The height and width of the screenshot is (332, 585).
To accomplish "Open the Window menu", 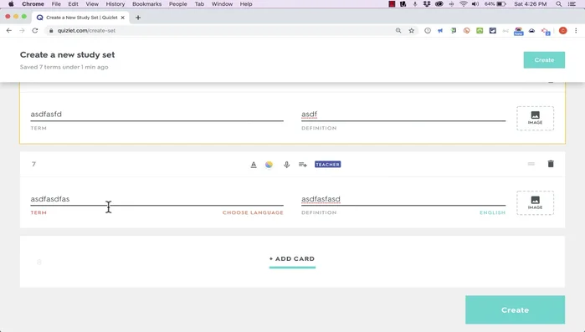I will 222,3.
